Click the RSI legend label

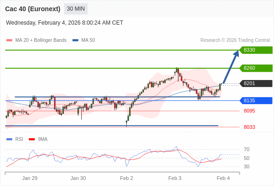coord(19,139)
